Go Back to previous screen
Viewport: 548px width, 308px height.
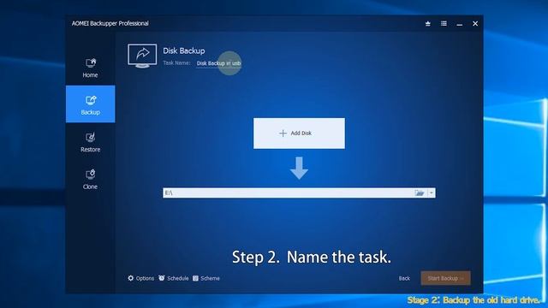404,278
